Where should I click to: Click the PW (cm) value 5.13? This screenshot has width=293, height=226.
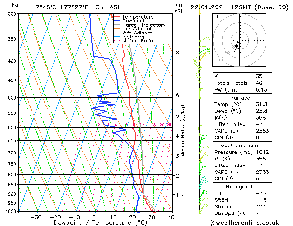[261, 90]
